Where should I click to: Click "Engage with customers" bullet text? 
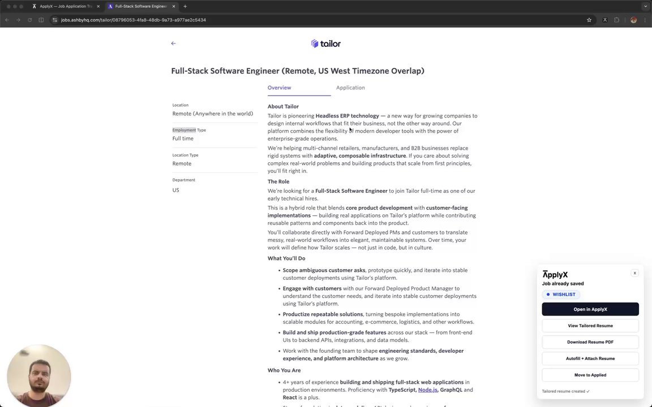[312, 289]
